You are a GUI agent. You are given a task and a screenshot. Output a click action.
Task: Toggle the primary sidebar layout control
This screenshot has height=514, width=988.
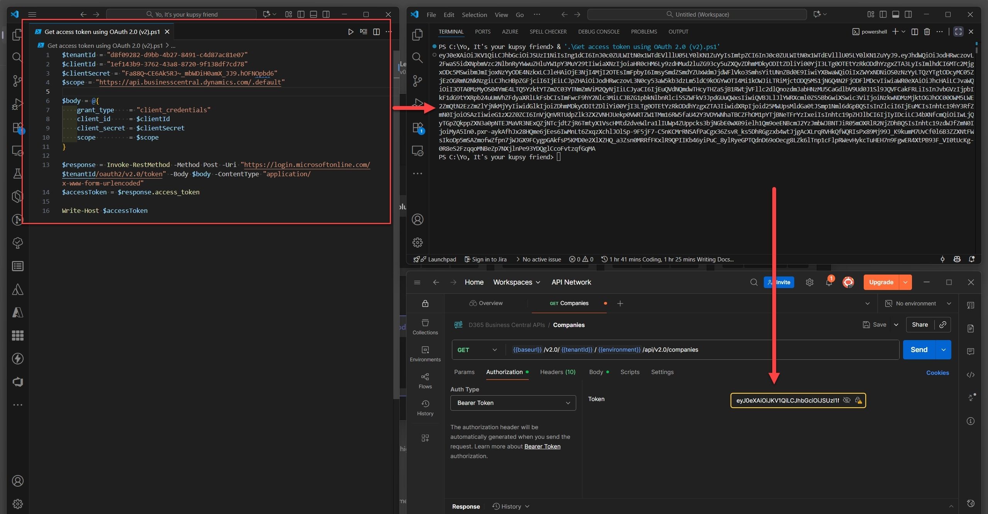pyautogui.click(x=883, y=14)
